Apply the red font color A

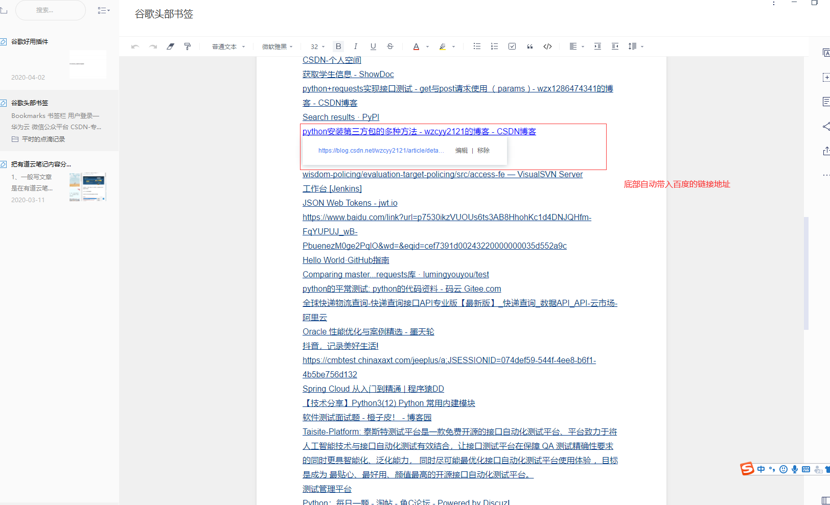point(416,46)
